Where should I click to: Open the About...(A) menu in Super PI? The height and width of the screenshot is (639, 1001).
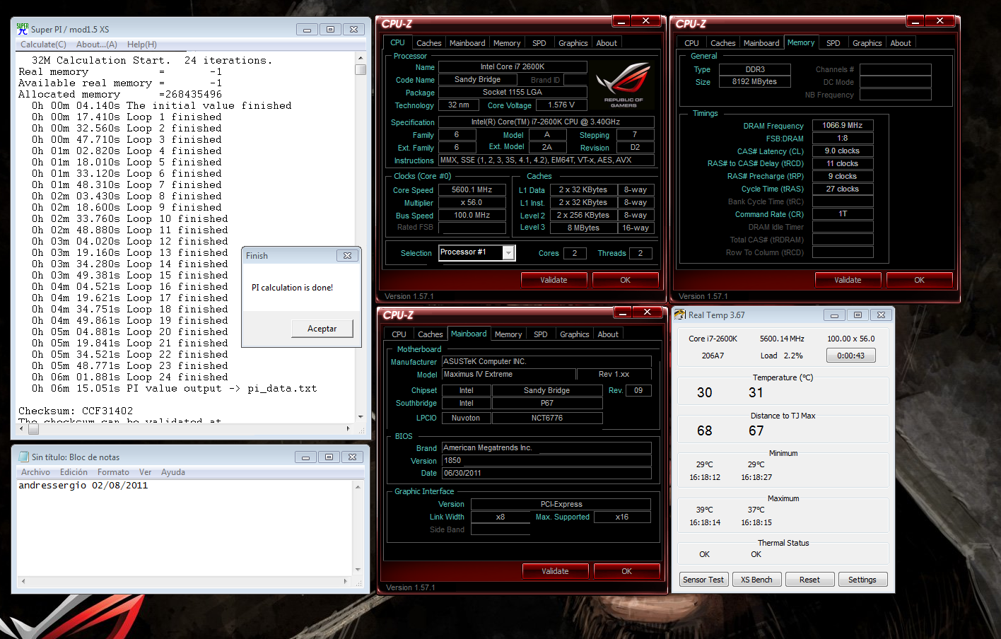(x=97, y=44)
